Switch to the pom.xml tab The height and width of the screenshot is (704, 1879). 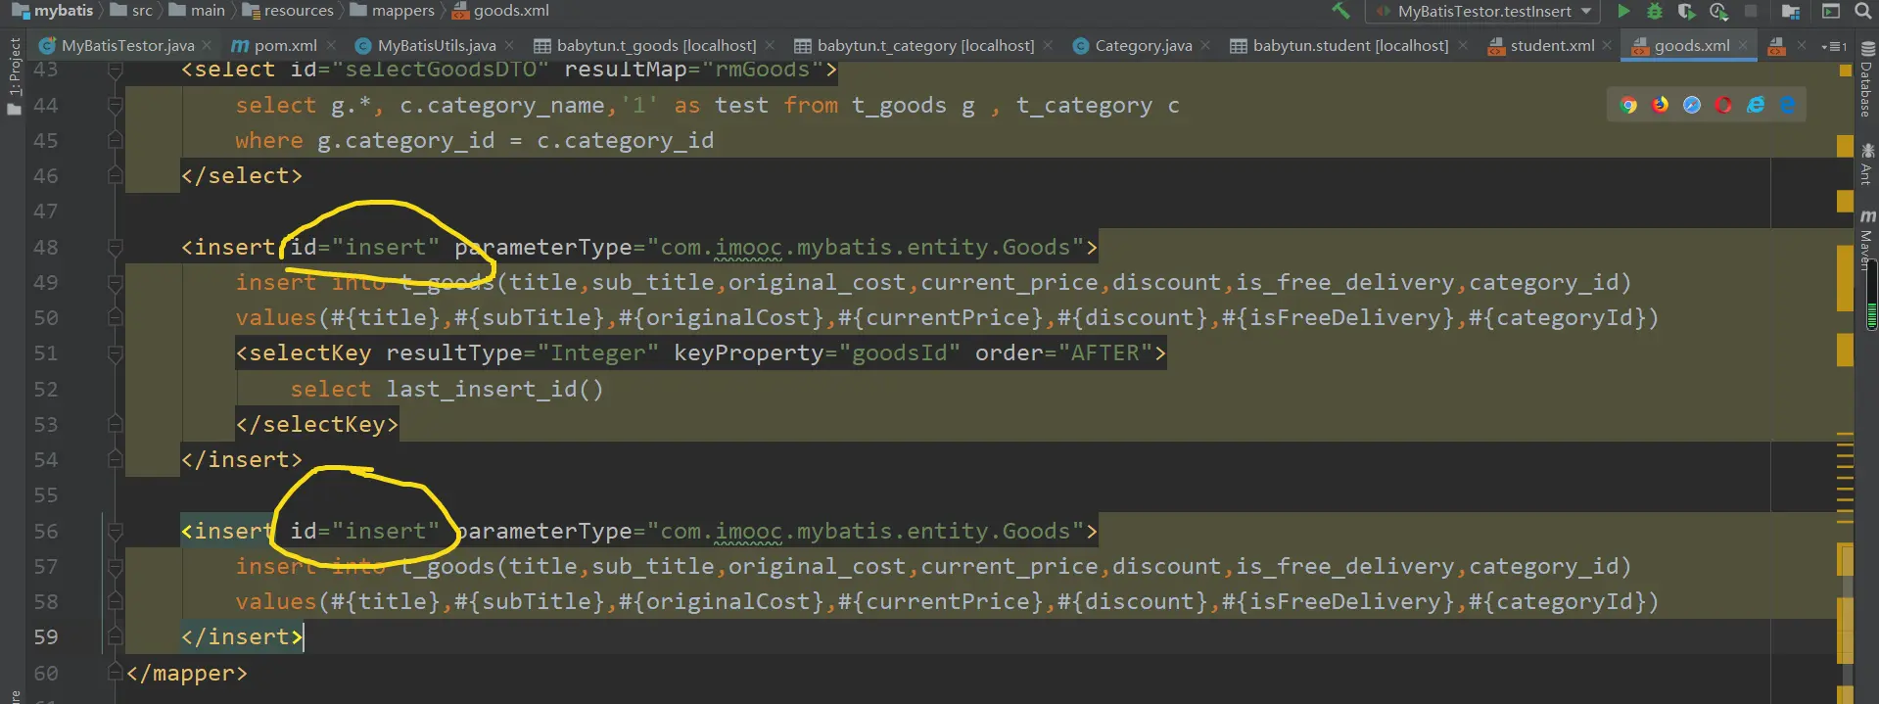point(285,46)
